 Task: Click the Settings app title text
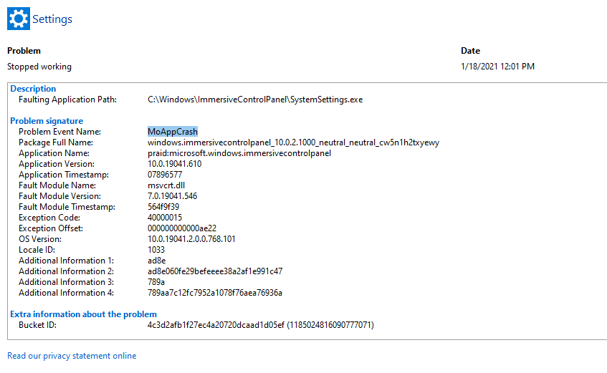pos(52,19)
